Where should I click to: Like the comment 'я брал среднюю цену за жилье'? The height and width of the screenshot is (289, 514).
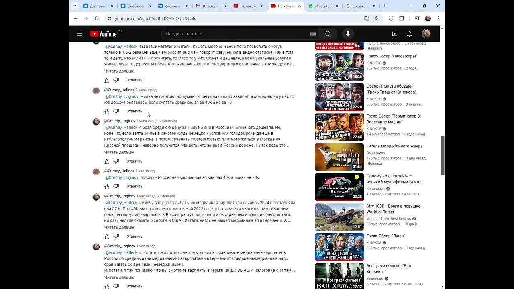point(106,161)
